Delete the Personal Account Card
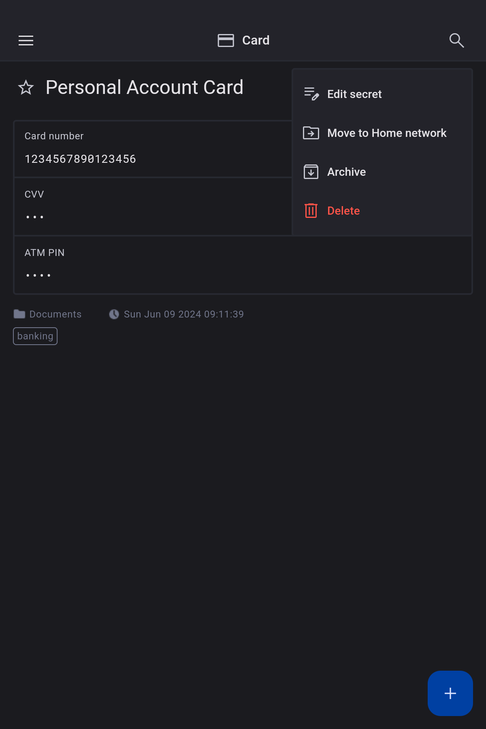Viewport: 486px width, 729px height. (x=343, y=211)
